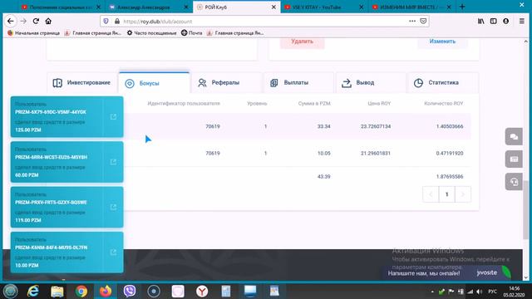Viewport: 532px width, 299px height.
Task: Open the Рефералы tab
Action: (x=226, y=83)
